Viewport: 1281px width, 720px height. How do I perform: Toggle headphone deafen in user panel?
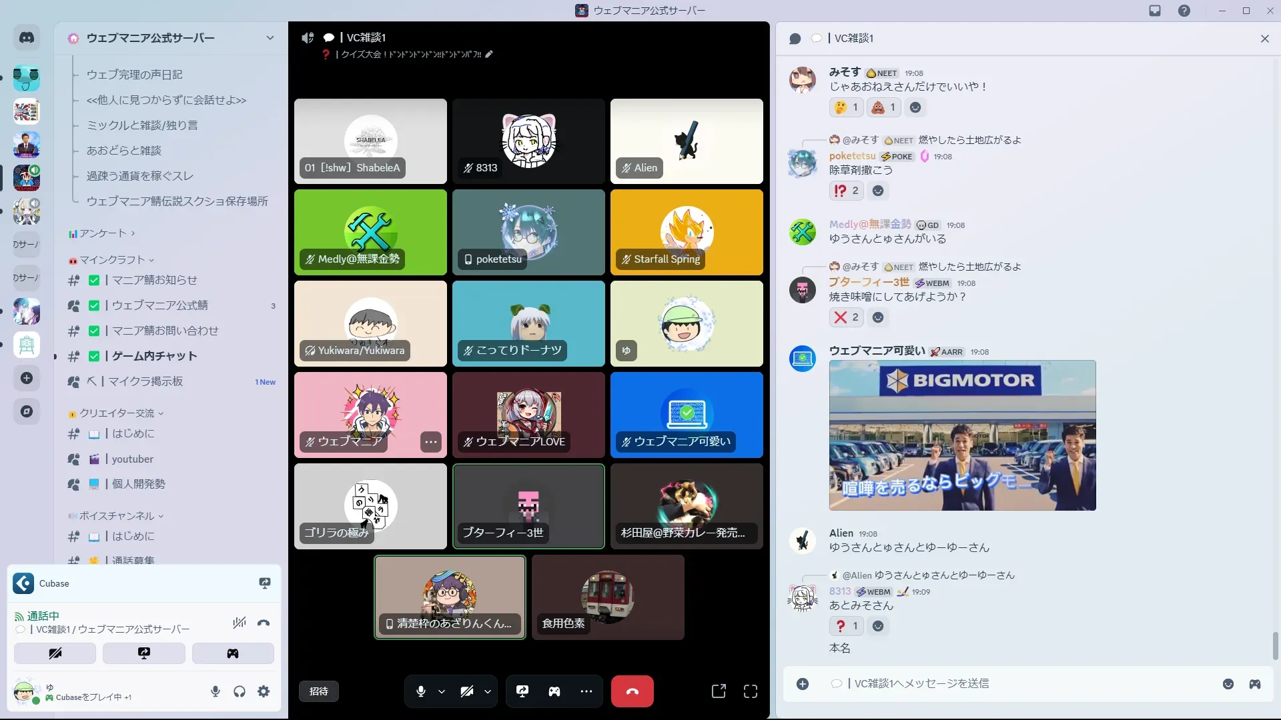tap(240, 691)
